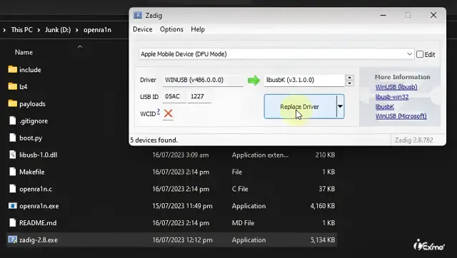
Task: Select the openra1n.exe file name
Action: pyautogui.click(x=39, y=206)
